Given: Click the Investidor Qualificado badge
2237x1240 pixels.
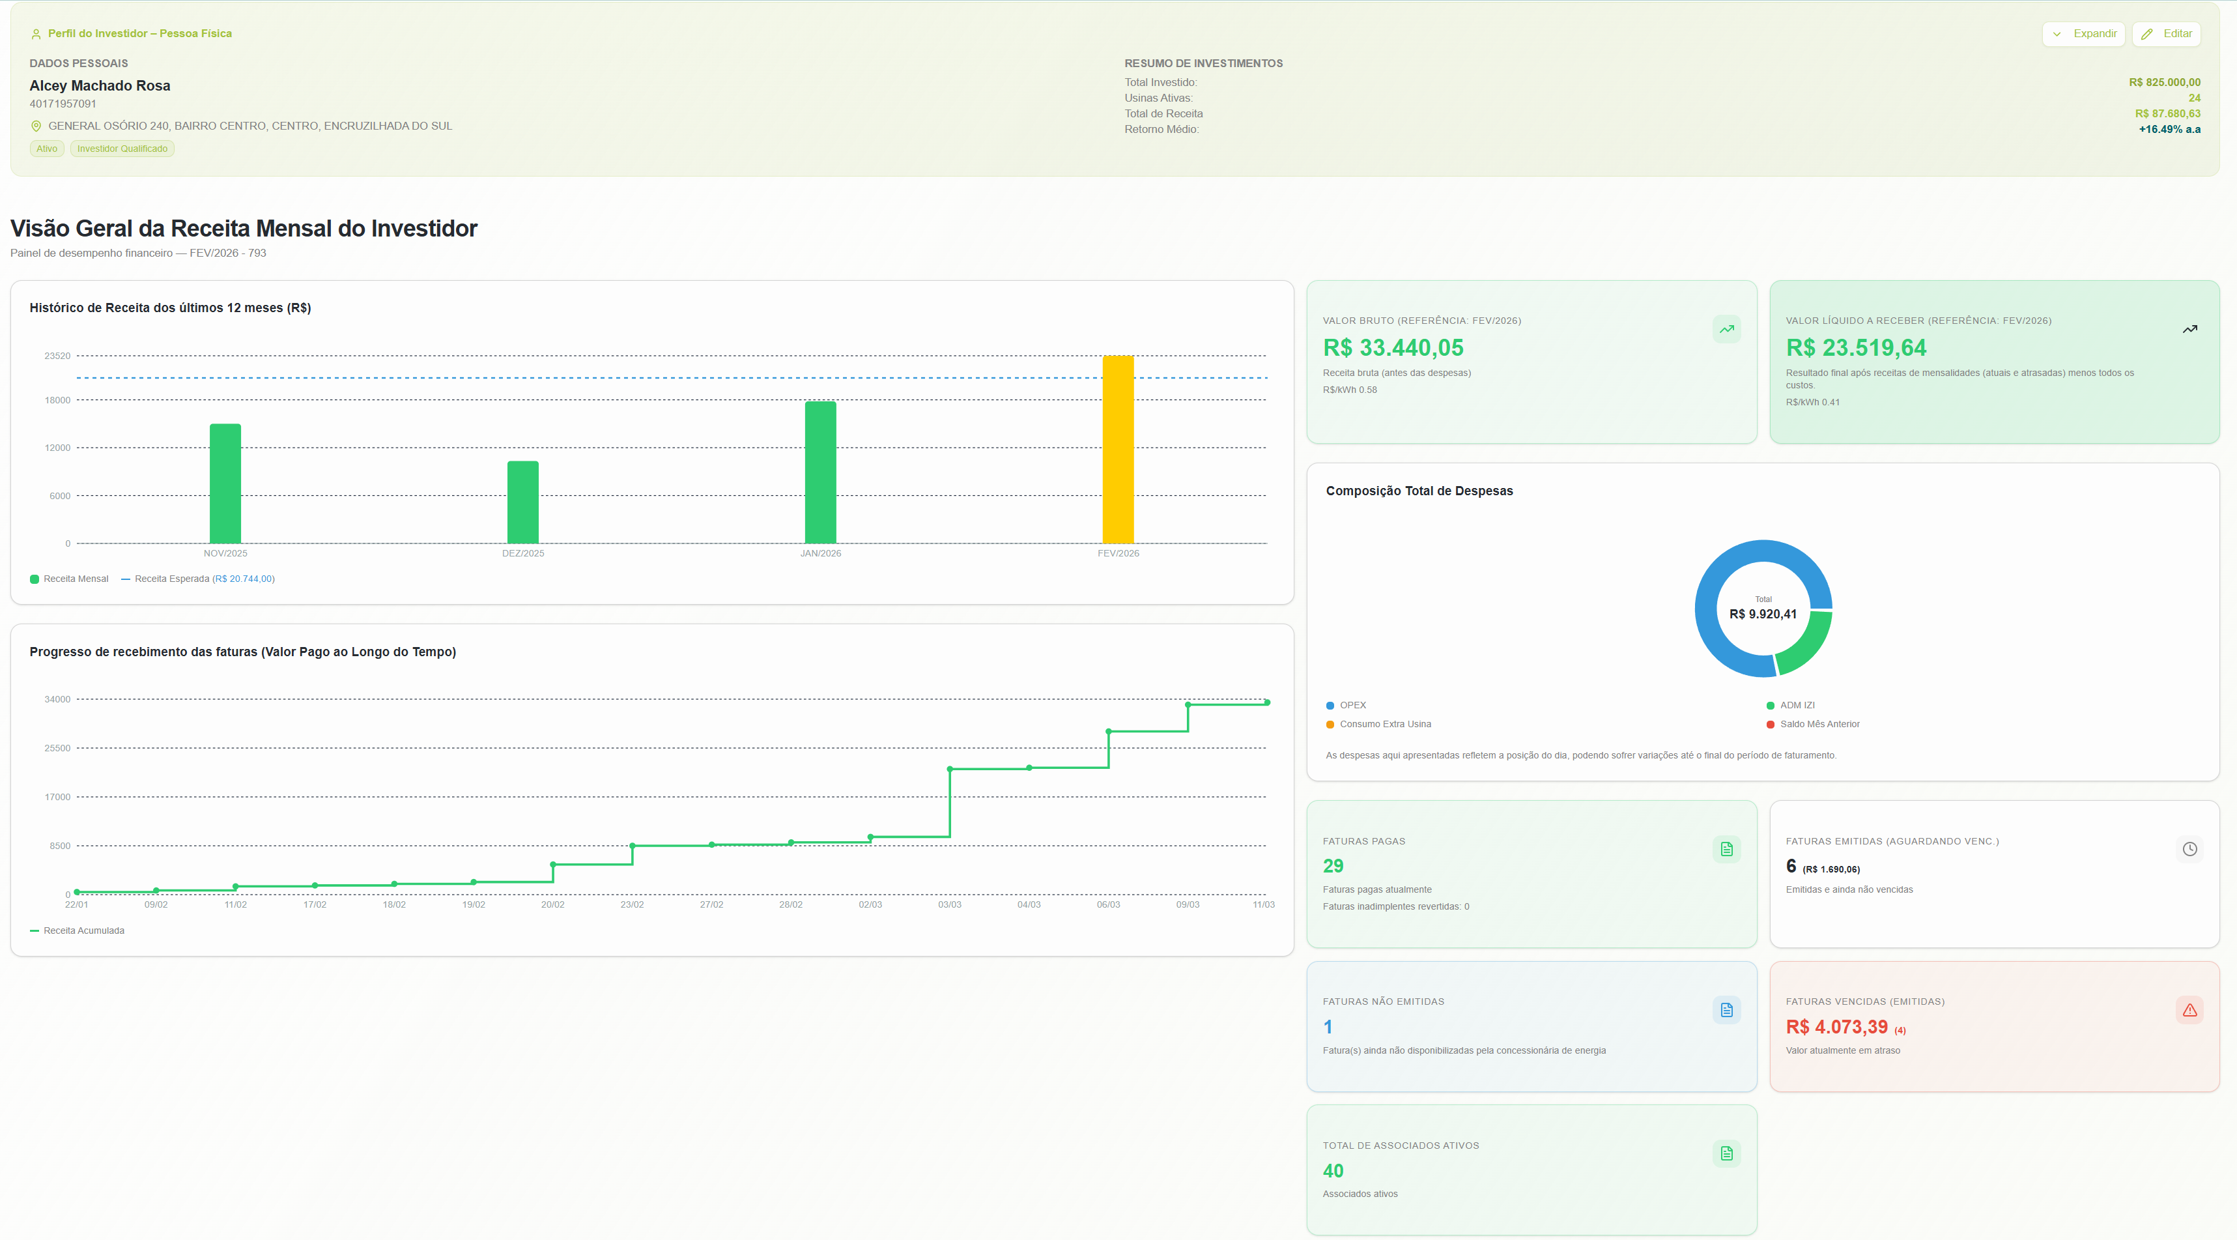Looking at the screenshot, I should (122, 149).
